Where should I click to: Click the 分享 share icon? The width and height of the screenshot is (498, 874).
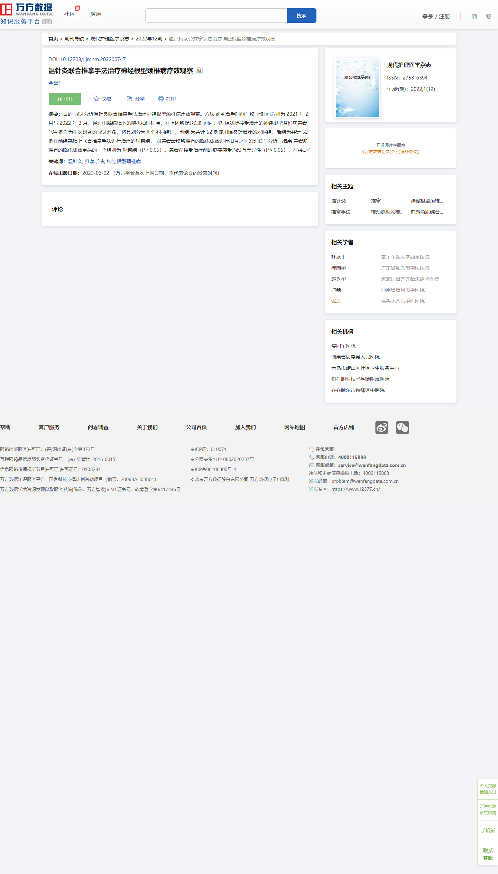point(136,99)
